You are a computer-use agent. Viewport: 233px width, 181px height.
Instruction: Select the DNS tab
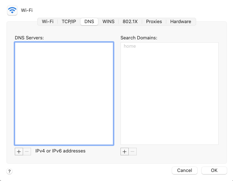pyautogui.click(x=89, y=22)
